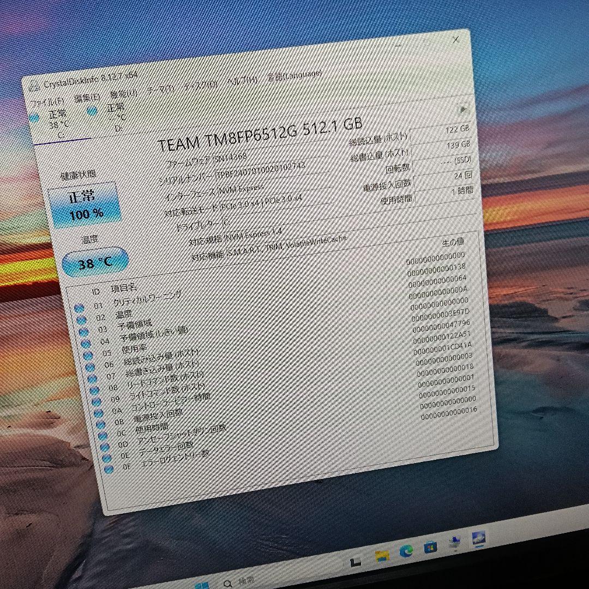Viewport: 589px width, 589px height.
Task: Click the serial number field TPBF2407010020102743
Action: pos(273,170)
